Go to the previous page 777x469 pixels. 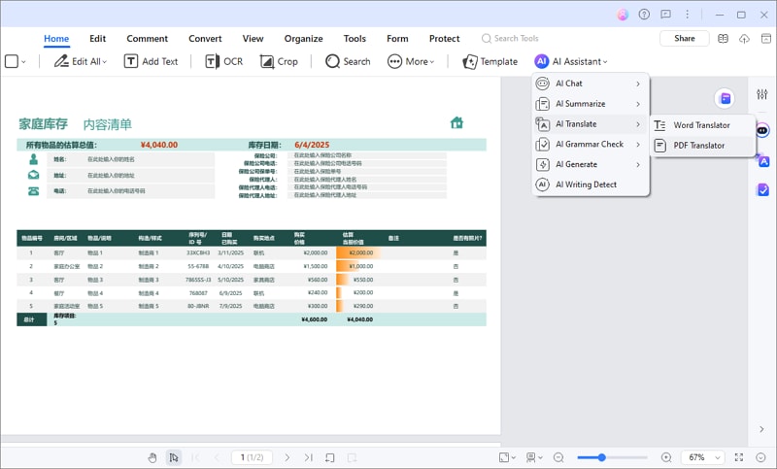[x=217, y=457]
